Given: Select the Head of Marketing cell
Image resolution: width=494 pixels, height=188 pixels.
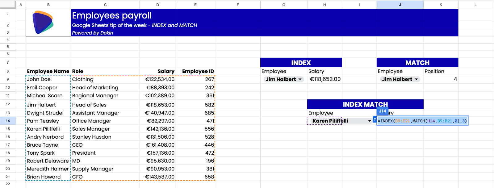Looking at the screenshot, I should click(105, 88).
